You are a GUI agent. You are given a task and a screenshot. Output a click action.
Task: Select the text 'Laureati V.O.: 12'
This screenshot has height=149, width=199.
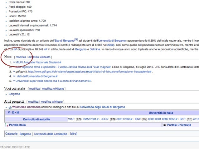19,35
